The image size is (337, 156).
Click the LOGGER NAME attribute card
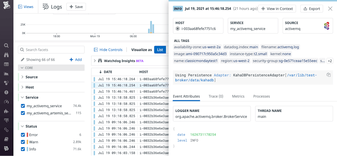(x=212, y=114)
